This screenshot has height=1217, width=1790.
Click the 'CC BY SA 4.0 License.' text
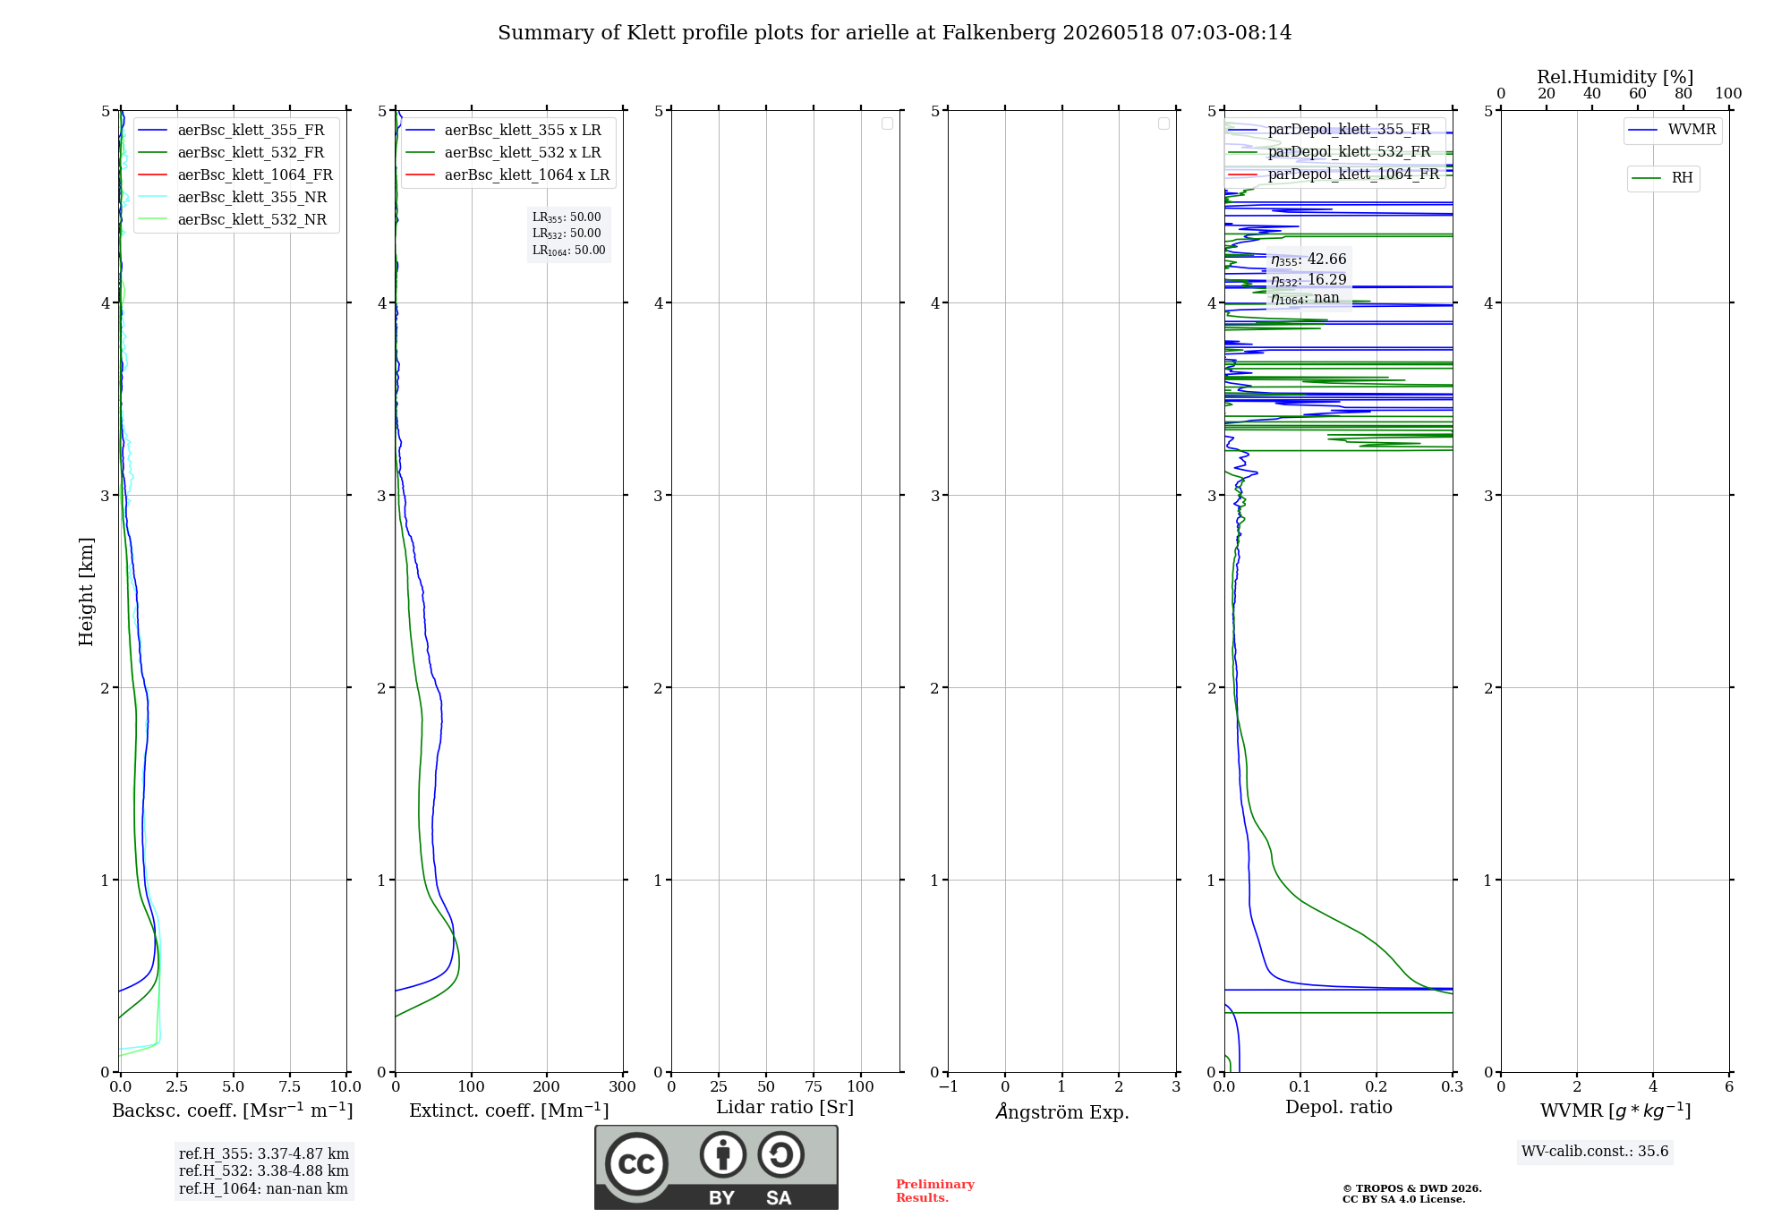(x=1404, y=1200)
